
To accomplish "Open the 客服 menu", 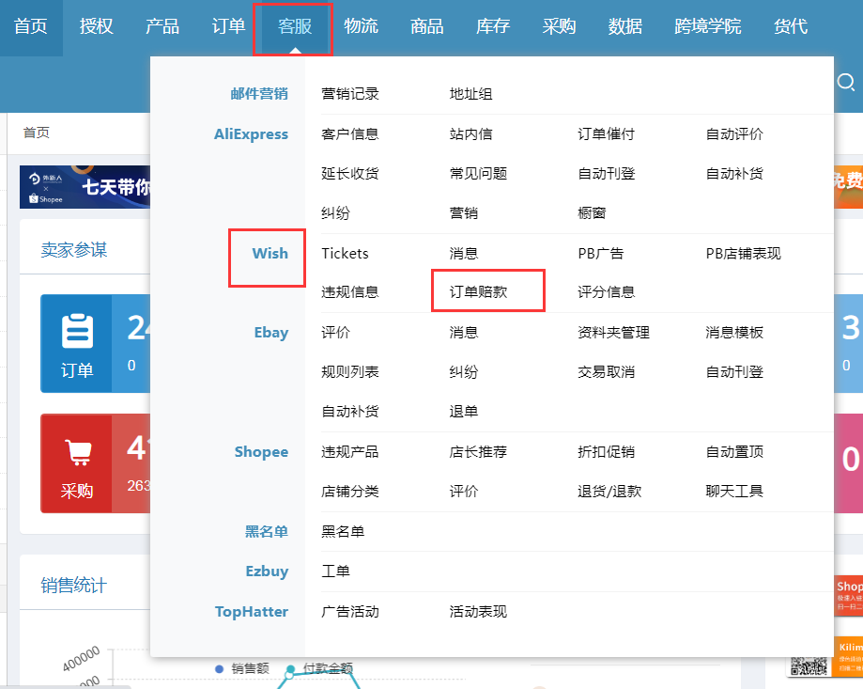I will coord(295,26).
